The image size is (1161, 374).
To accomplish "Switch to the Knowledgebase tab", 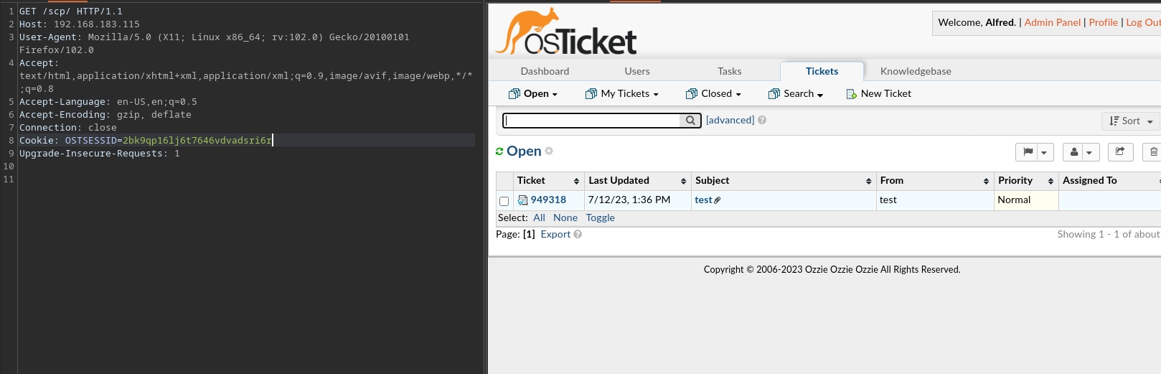I will click(915, 71).
